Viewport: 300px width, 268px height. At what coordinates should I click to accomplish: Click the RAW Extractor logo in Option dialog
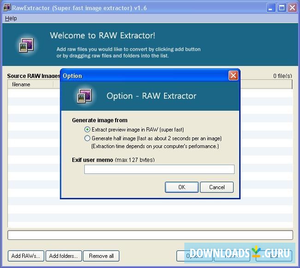pos(84,96)
